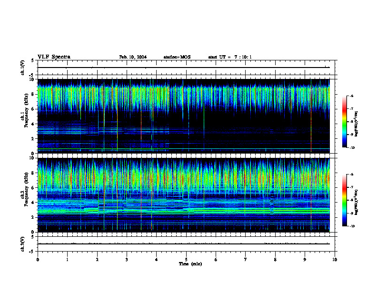Click the ch.2 spectrogram panel

pyautogui.click(x=184, y=195)
